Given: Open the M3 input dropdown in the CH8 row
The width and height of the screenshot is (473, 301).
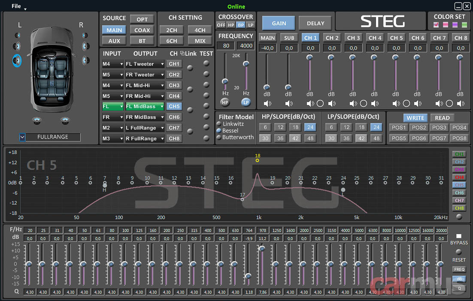Looking at the screenshot, I should click(x=113, y=138).
